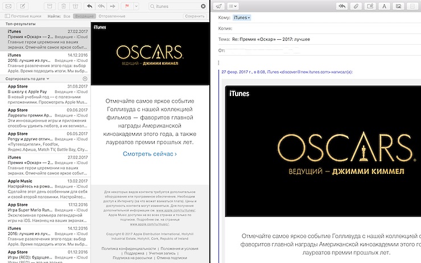Select the Все search scope

tap(67, 16)
